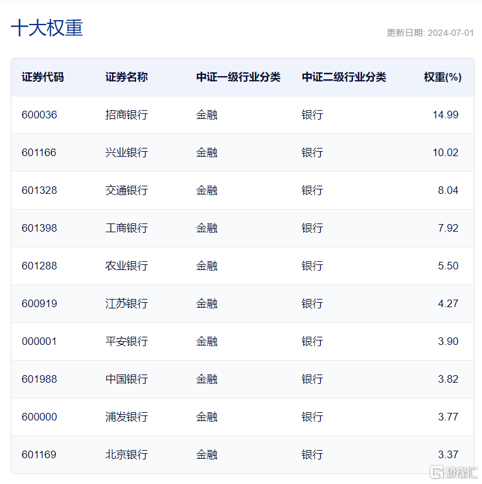Click weight value 3.37
This screenshot has width=482, height=484.
point(448,454)
